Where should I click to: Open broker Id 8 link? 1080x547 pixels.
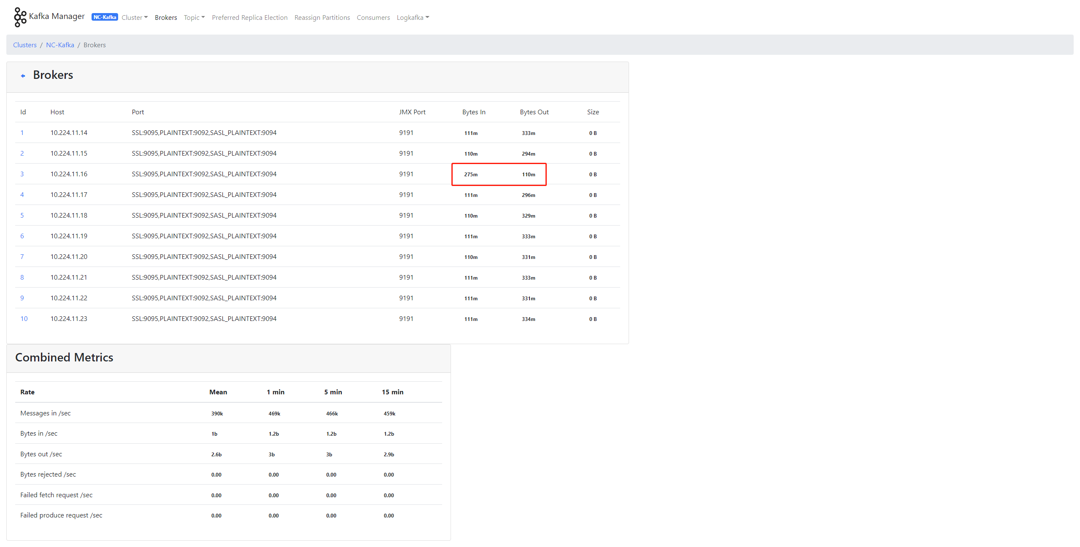(22, 278)
